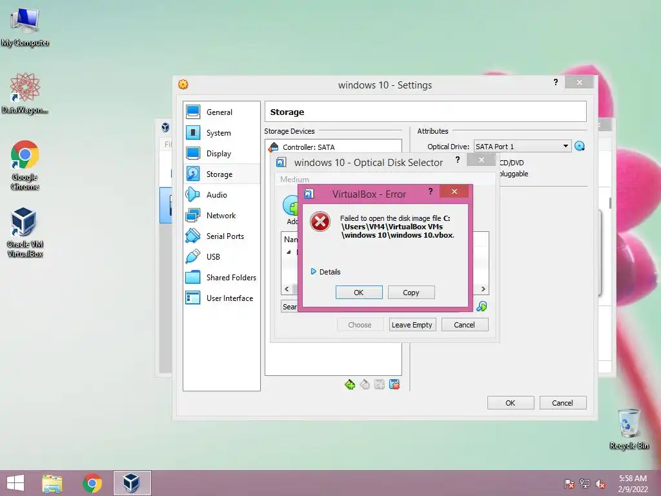
Task: Click the muted volume tray icon
Action: (600, 484)
